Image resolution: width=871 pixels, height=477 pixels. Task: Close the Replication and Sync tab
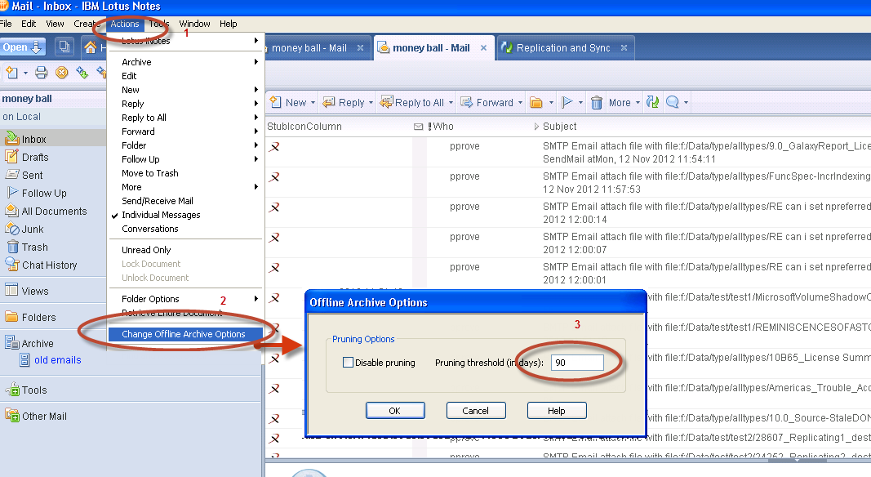[x=624, y=48]
